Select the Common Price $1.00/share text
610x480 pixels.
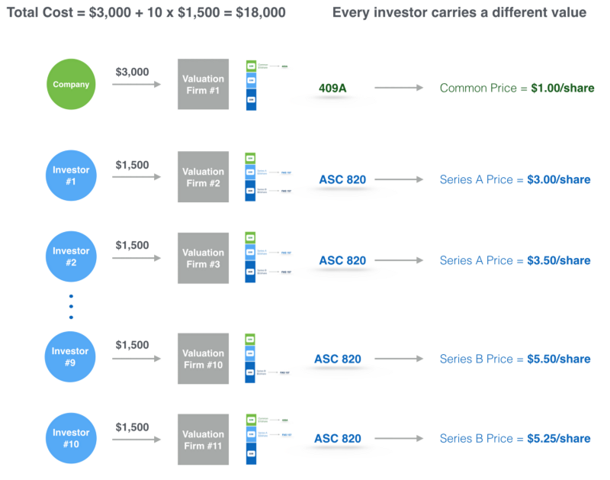(516, 89)
